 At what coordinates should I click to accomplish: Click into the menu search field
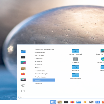pos(61,97)
